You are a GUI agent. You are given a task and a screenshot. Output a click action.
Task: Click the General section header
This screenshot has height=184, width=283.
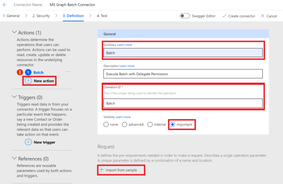183,34
